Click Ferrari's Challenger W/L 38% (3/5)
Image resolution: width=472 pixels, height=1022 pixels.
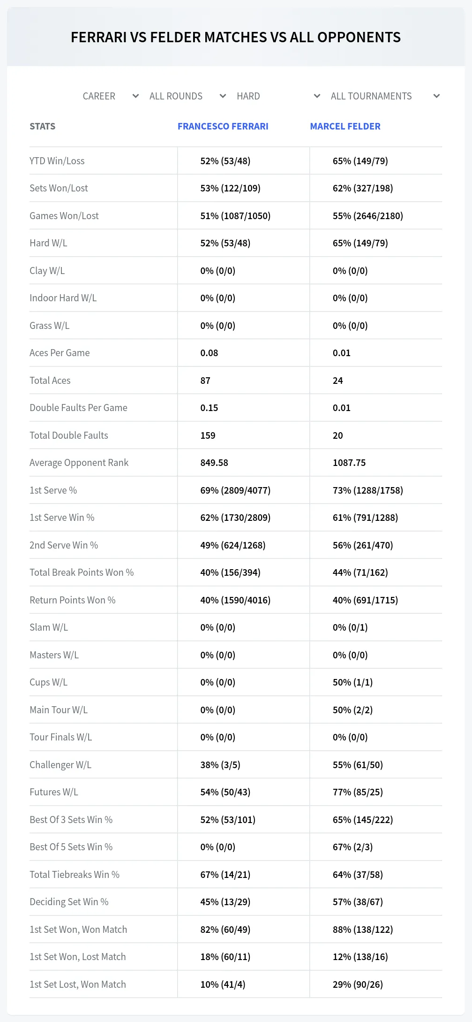click(220, 765)
